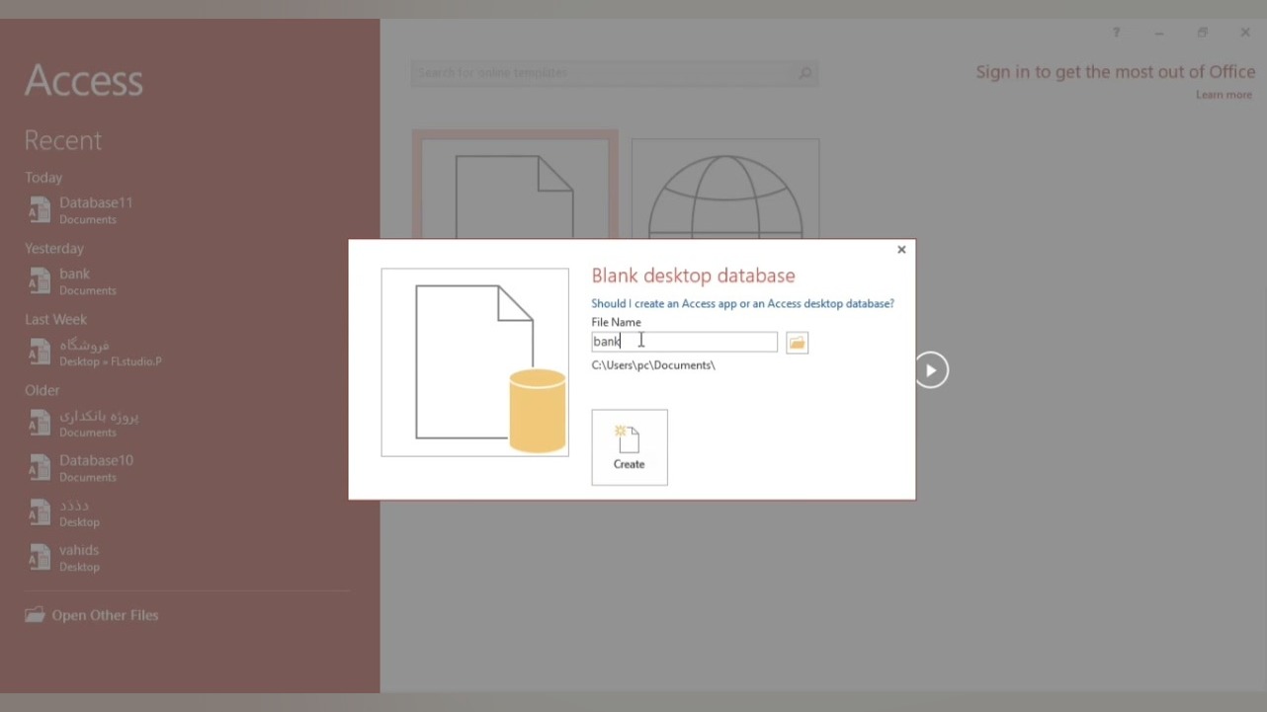Open the Access app or desktop database help link
This screenshot has width=1267, height=712.
tap(742, 303)
